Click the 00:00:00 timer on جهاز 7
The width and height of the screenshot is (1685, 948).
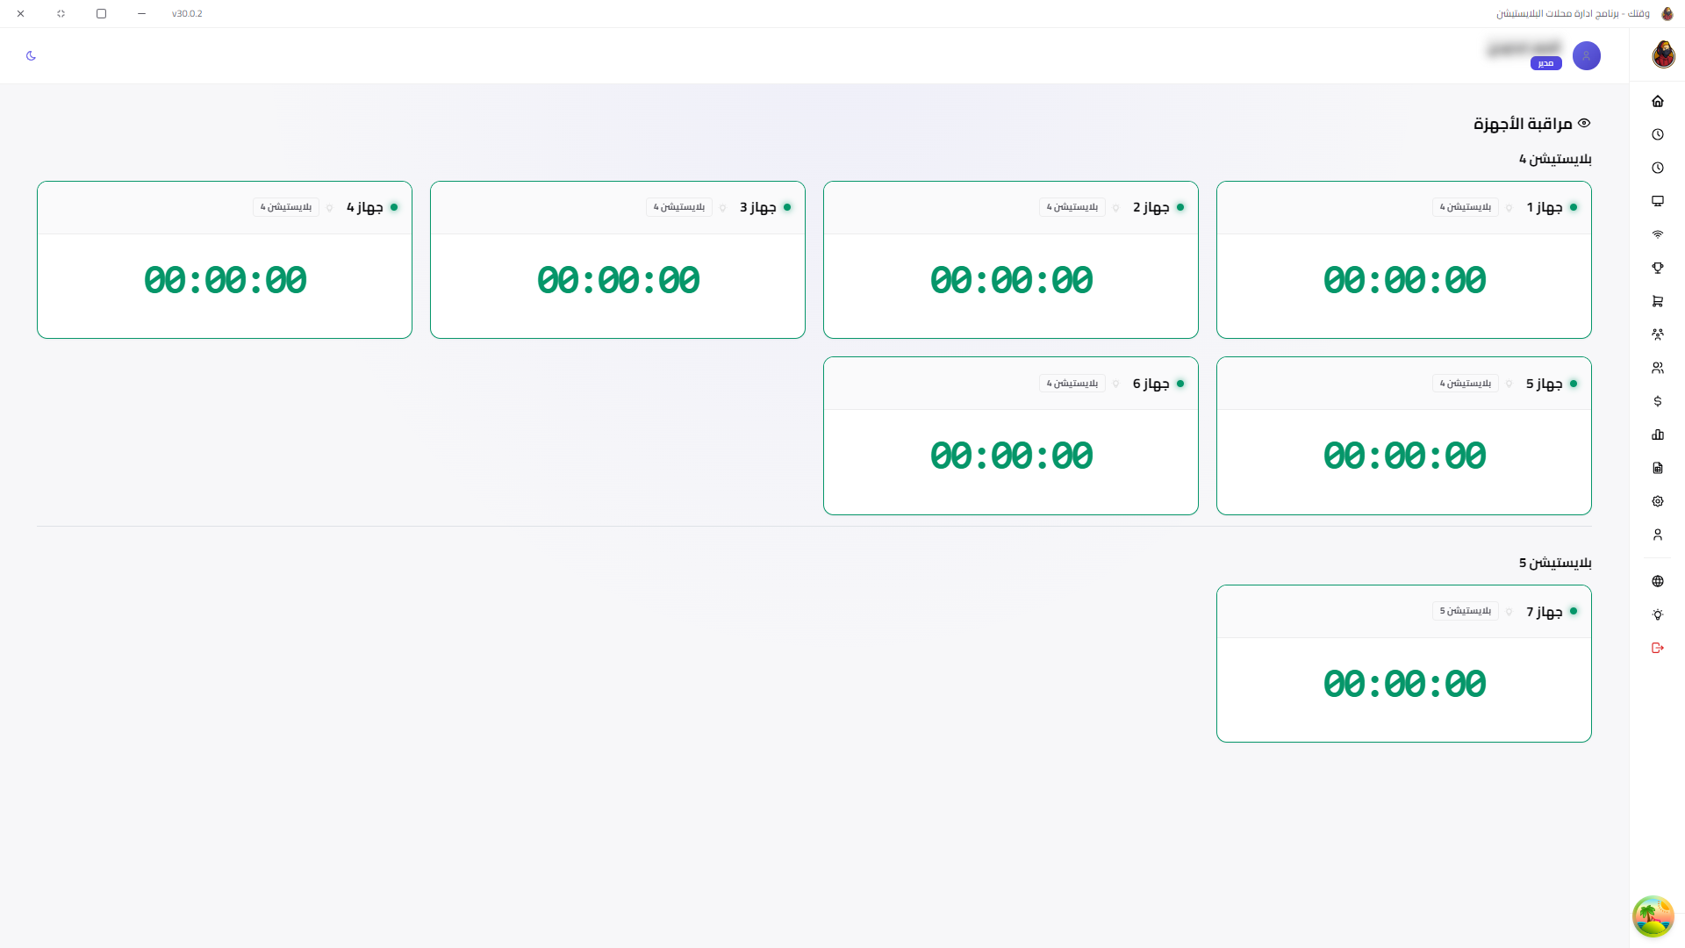click(1404, 685)
